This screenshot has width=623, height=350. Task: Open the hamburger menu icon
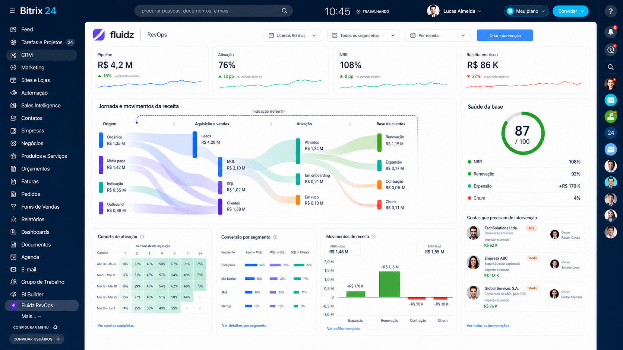[12, 11]
